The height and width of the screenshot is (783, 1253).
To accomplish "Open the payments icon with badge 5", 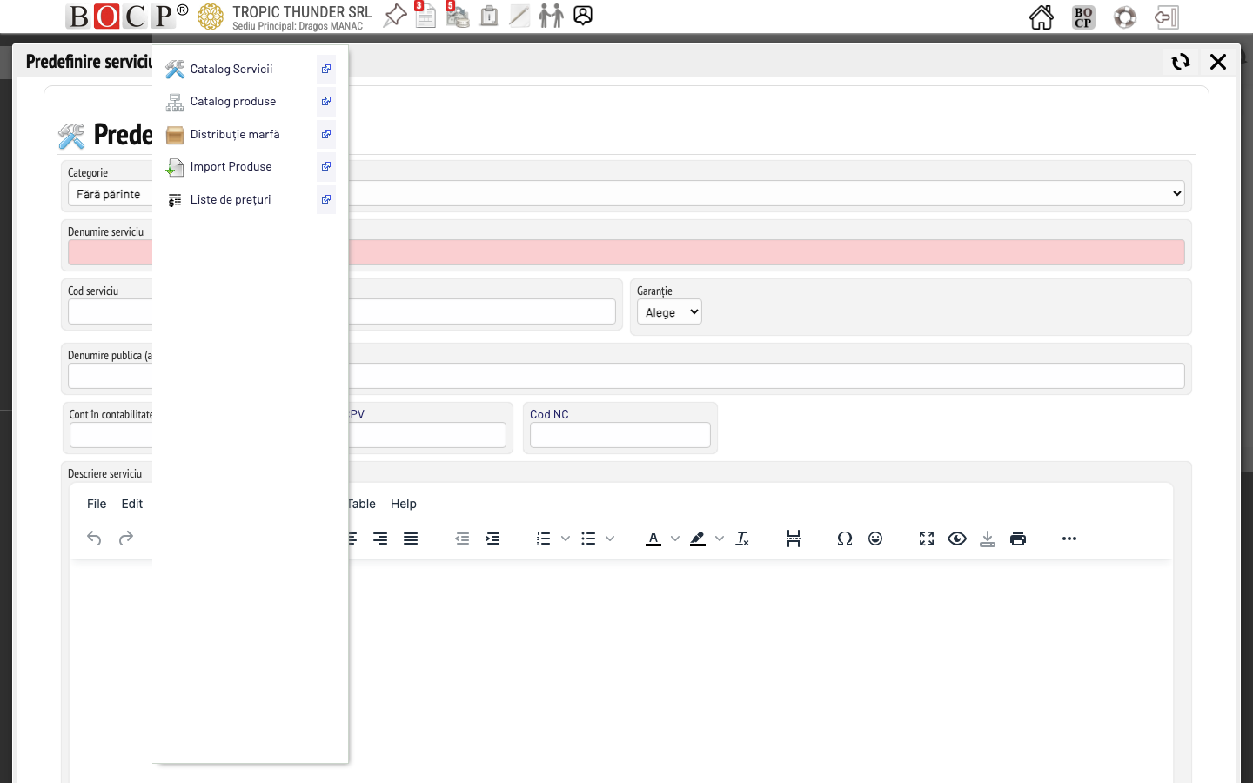I will (x=457, y=16).
